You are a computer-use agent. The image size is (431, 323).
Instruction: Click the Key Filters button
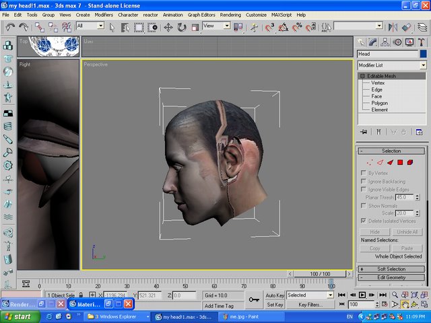(312, 305)
